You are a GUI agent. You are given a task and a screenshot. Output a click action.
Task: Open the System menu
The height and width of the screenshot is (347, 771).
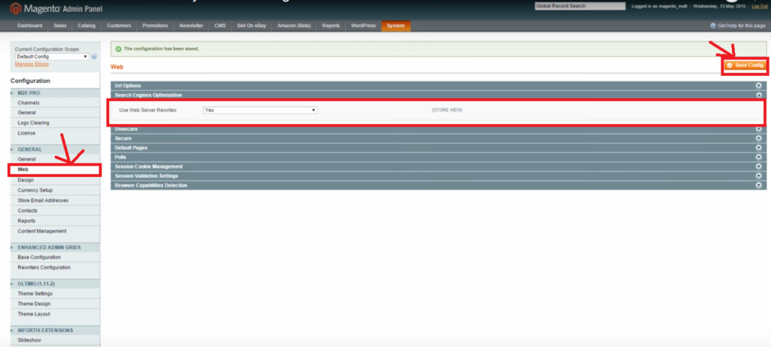(x=396, y=26)
